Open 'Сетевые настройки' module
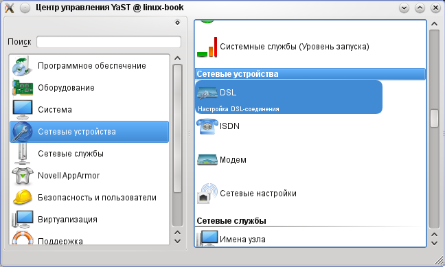445x267 pixels. pos(258,194)
